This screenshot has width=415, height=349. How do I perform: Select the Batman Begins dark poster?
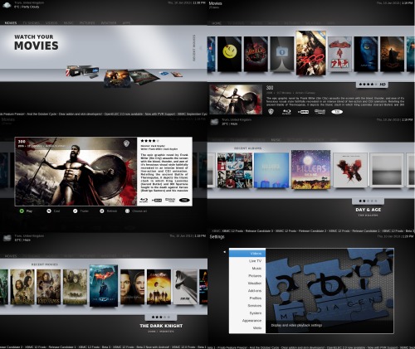tap(392, 54)
